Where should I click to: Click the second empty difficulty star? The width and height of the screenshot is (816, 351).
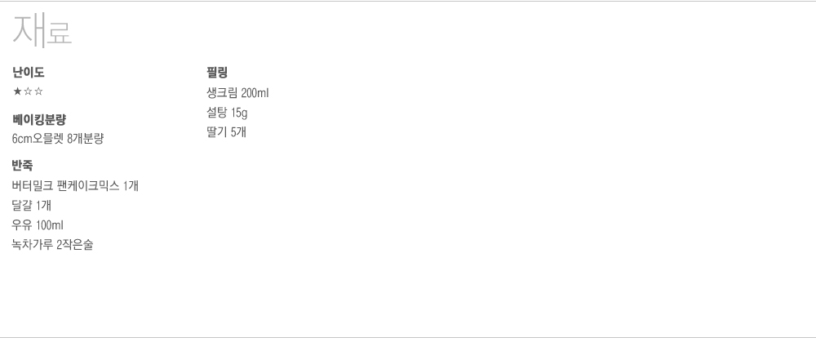28,91
